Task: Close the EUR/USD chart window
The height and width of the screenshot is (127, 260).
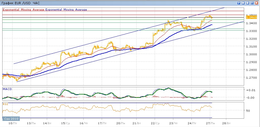Action: 257,3
